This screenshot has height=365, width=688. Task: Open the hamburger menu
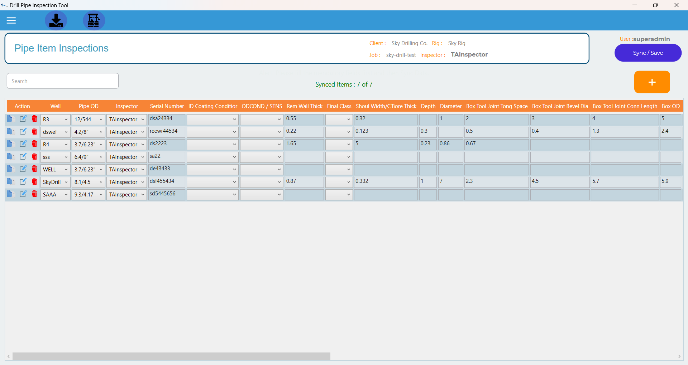click(11, 20)
